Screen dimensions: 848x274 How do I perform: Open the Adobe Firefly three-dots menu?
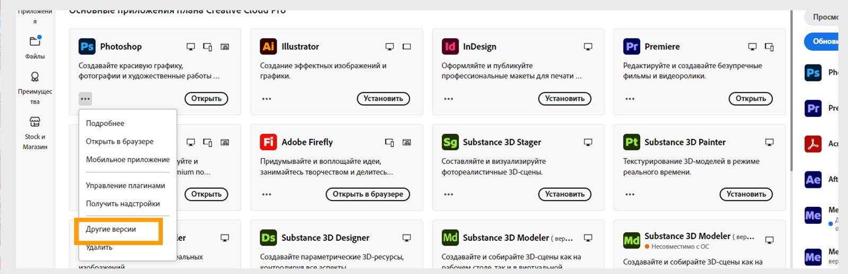[x=267, y=194]
